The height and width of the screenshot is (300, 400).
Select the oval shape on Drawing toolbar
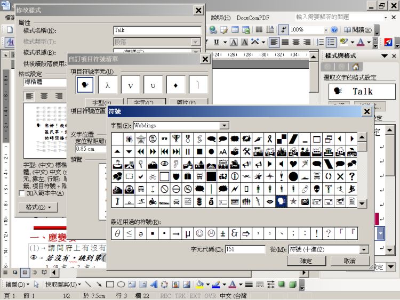point(121,284)
